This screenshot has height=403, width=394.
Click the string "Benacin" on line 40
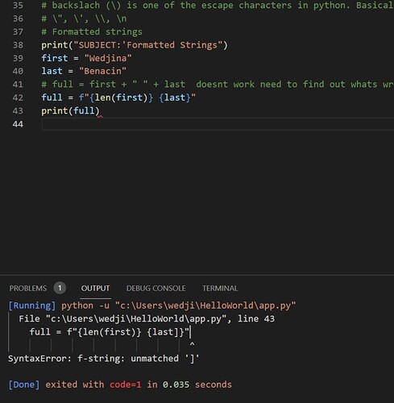[102, 71]
